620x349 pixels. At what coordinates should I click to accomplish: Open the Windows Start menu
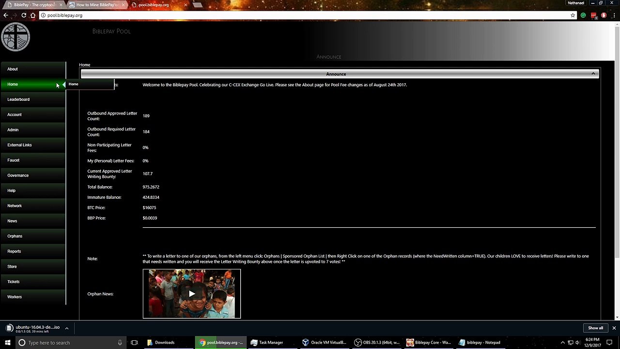(x=8, y=343)
